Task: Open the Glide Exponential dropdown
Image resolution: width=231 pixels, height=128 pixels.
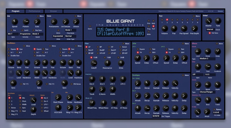Action: click(x=58, y=36)
